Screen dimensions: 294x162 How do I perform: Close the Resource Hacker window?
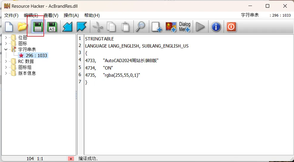coord(285,6)
